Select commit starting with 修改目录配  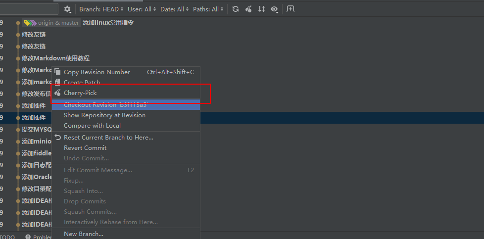(37, 189)
